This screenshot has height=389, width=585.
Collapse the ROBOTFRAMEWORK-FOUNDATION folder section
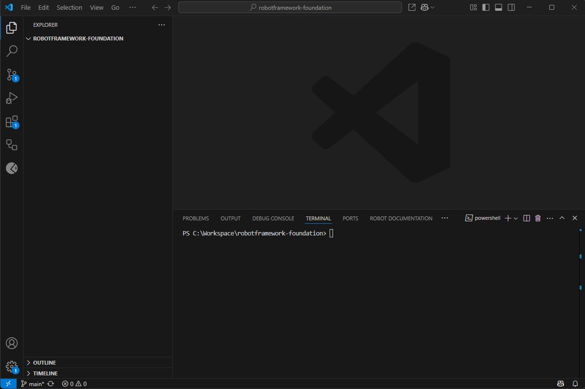(x=78, y=39)
